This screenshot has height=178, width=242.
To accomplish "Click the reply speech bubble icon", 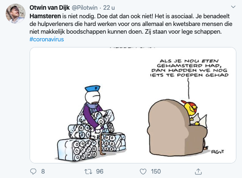I will (33, 172).
